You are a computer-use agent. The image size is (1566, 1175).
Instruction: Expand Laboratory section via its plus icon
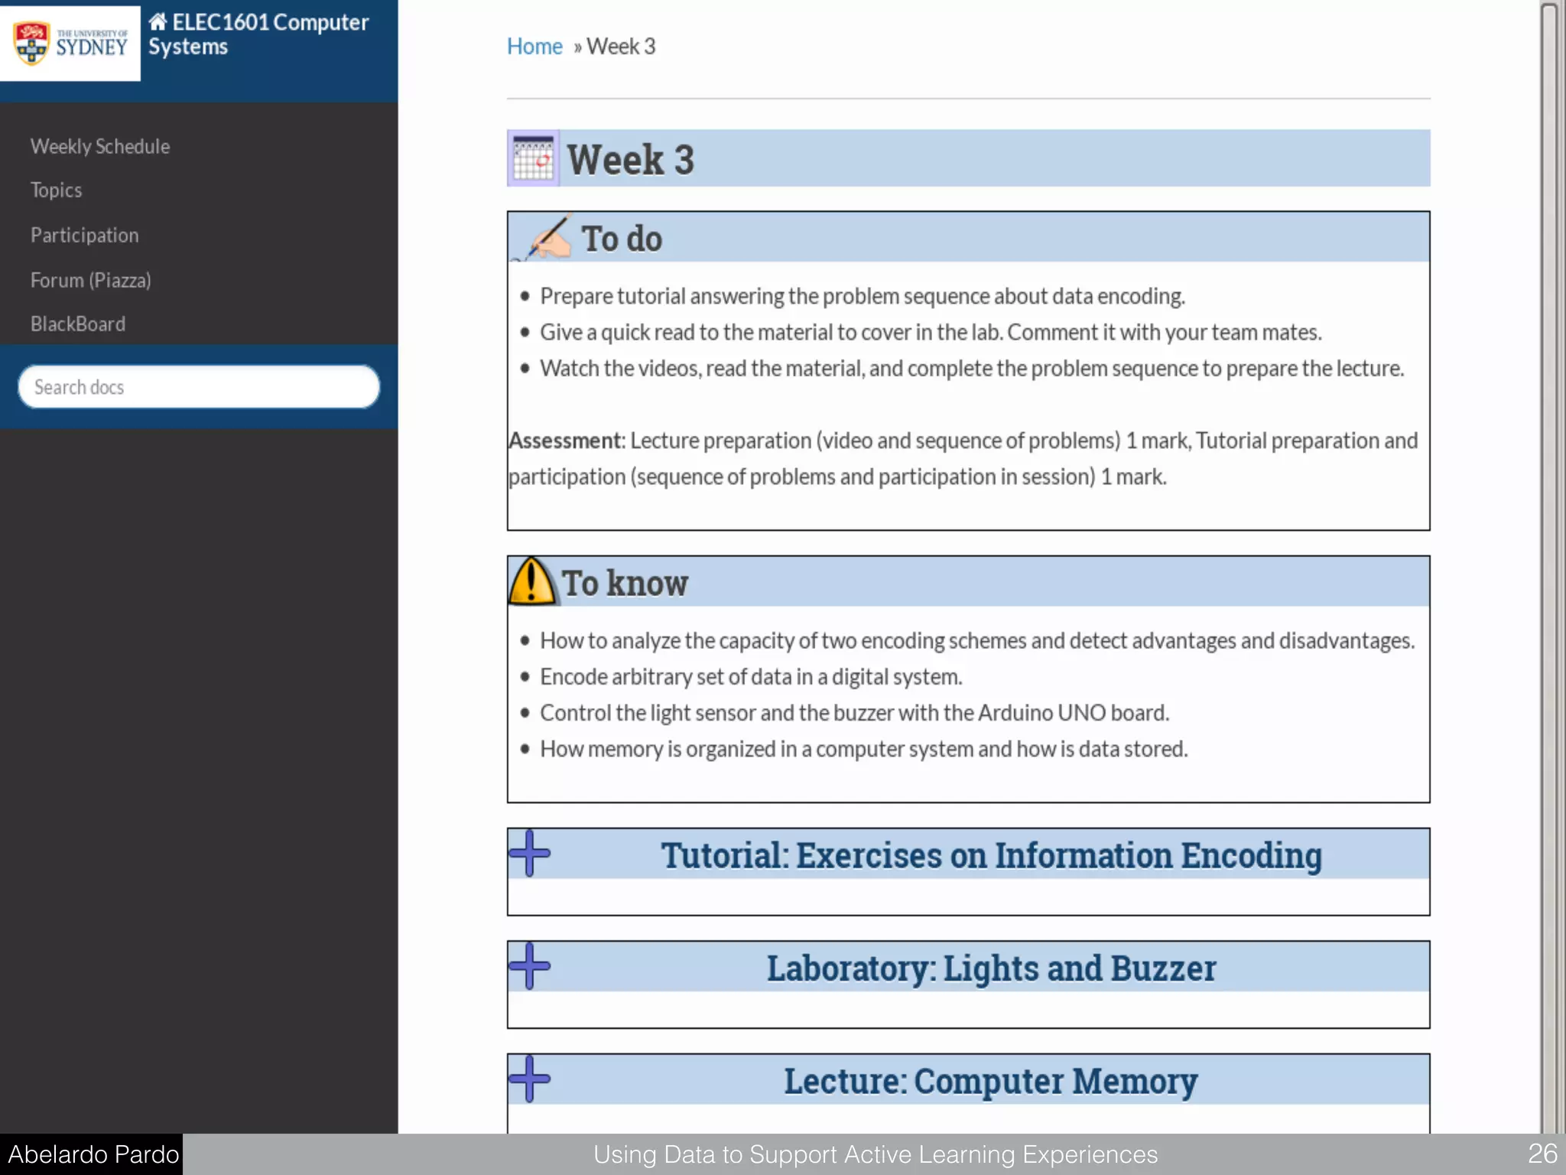tap(529, 965)
